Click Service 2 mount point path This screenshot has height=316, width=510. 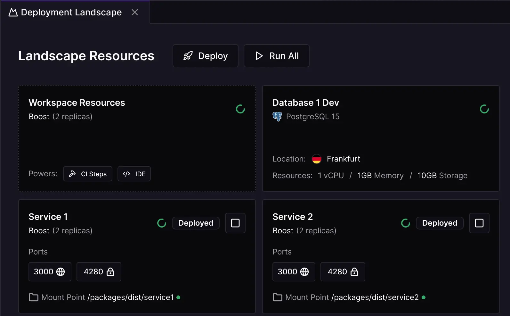375,297
